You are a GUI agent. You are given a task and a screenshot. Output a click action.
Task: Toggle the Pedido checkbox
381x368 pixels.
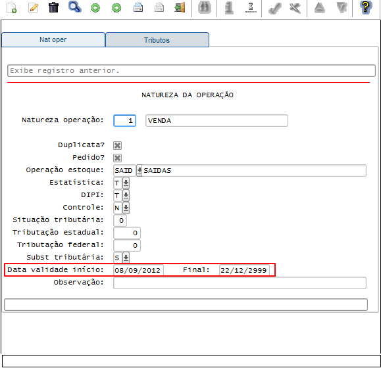click(x=117, y=158)
